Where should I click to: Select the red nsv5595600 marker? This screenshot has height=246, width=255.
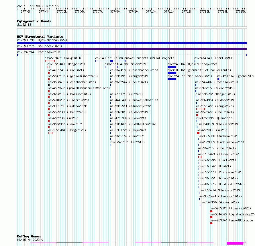tap(197, 115)
